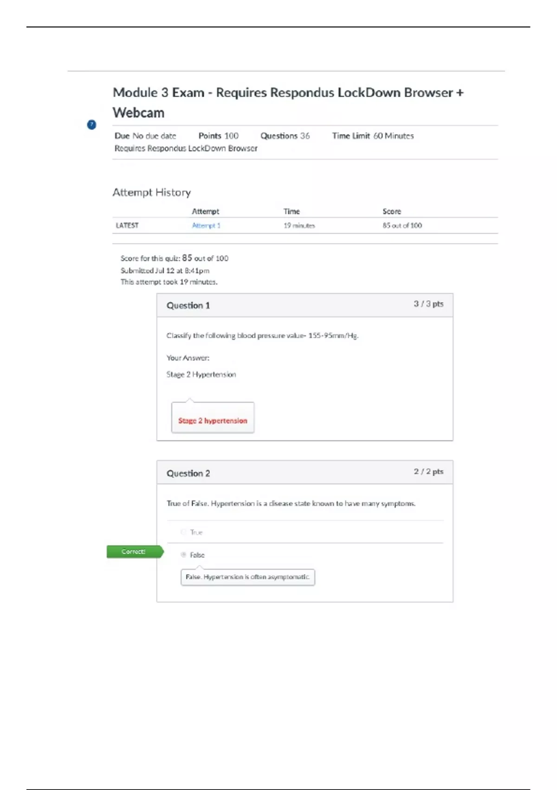
Task: Click the '85 out of 100' table cell
Action: pos(402,225)
